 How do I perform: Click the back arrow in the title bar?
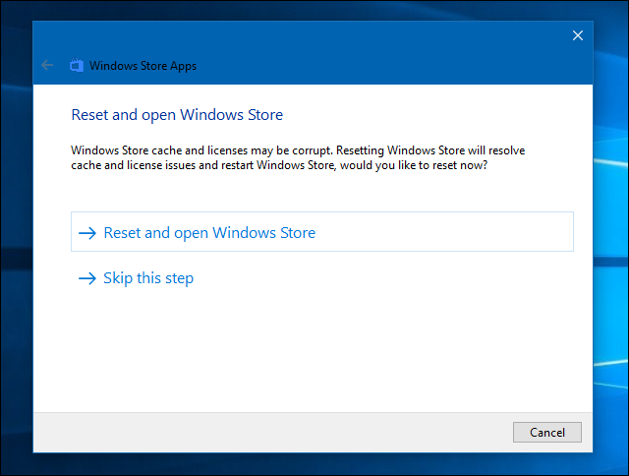tap(47, 66)
